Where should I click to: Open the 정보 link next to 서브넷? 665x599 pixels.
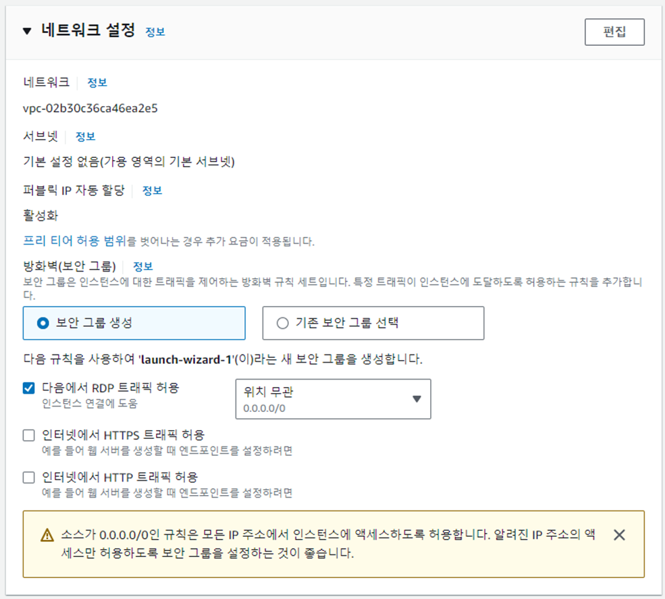[85, 136]
